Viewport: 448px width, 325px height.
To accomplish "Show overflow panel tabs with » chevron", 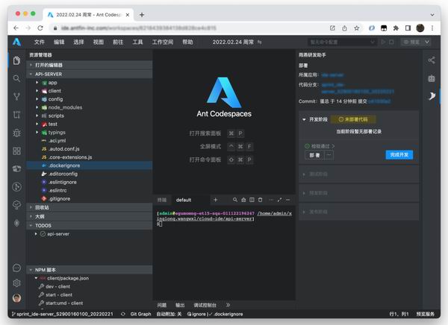I will (228, 305).
